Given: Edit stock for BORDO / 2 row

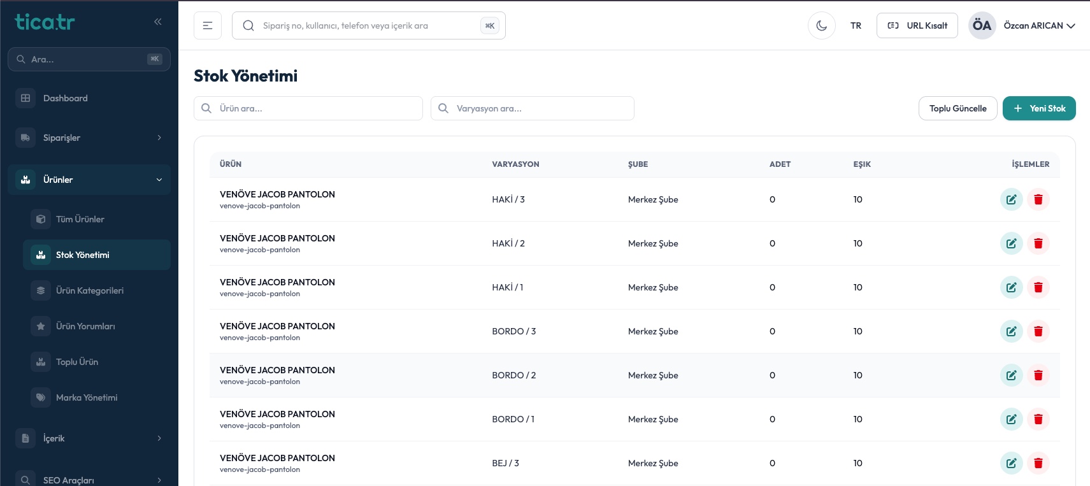Looking at the screenshot, I should click(1011, 375).
